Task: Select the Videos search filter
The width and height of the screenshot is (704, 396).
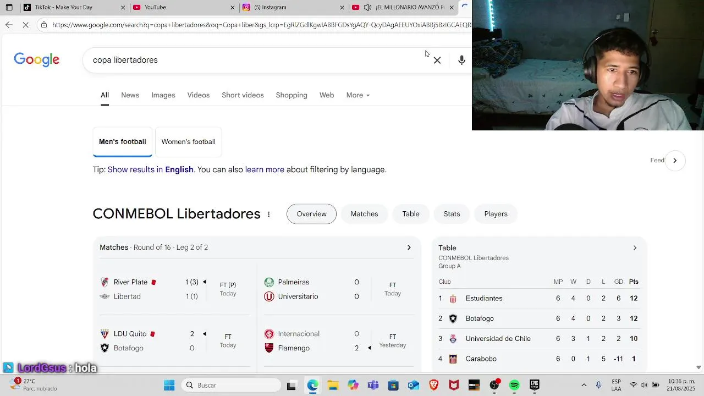Action: tap(199, 95)
